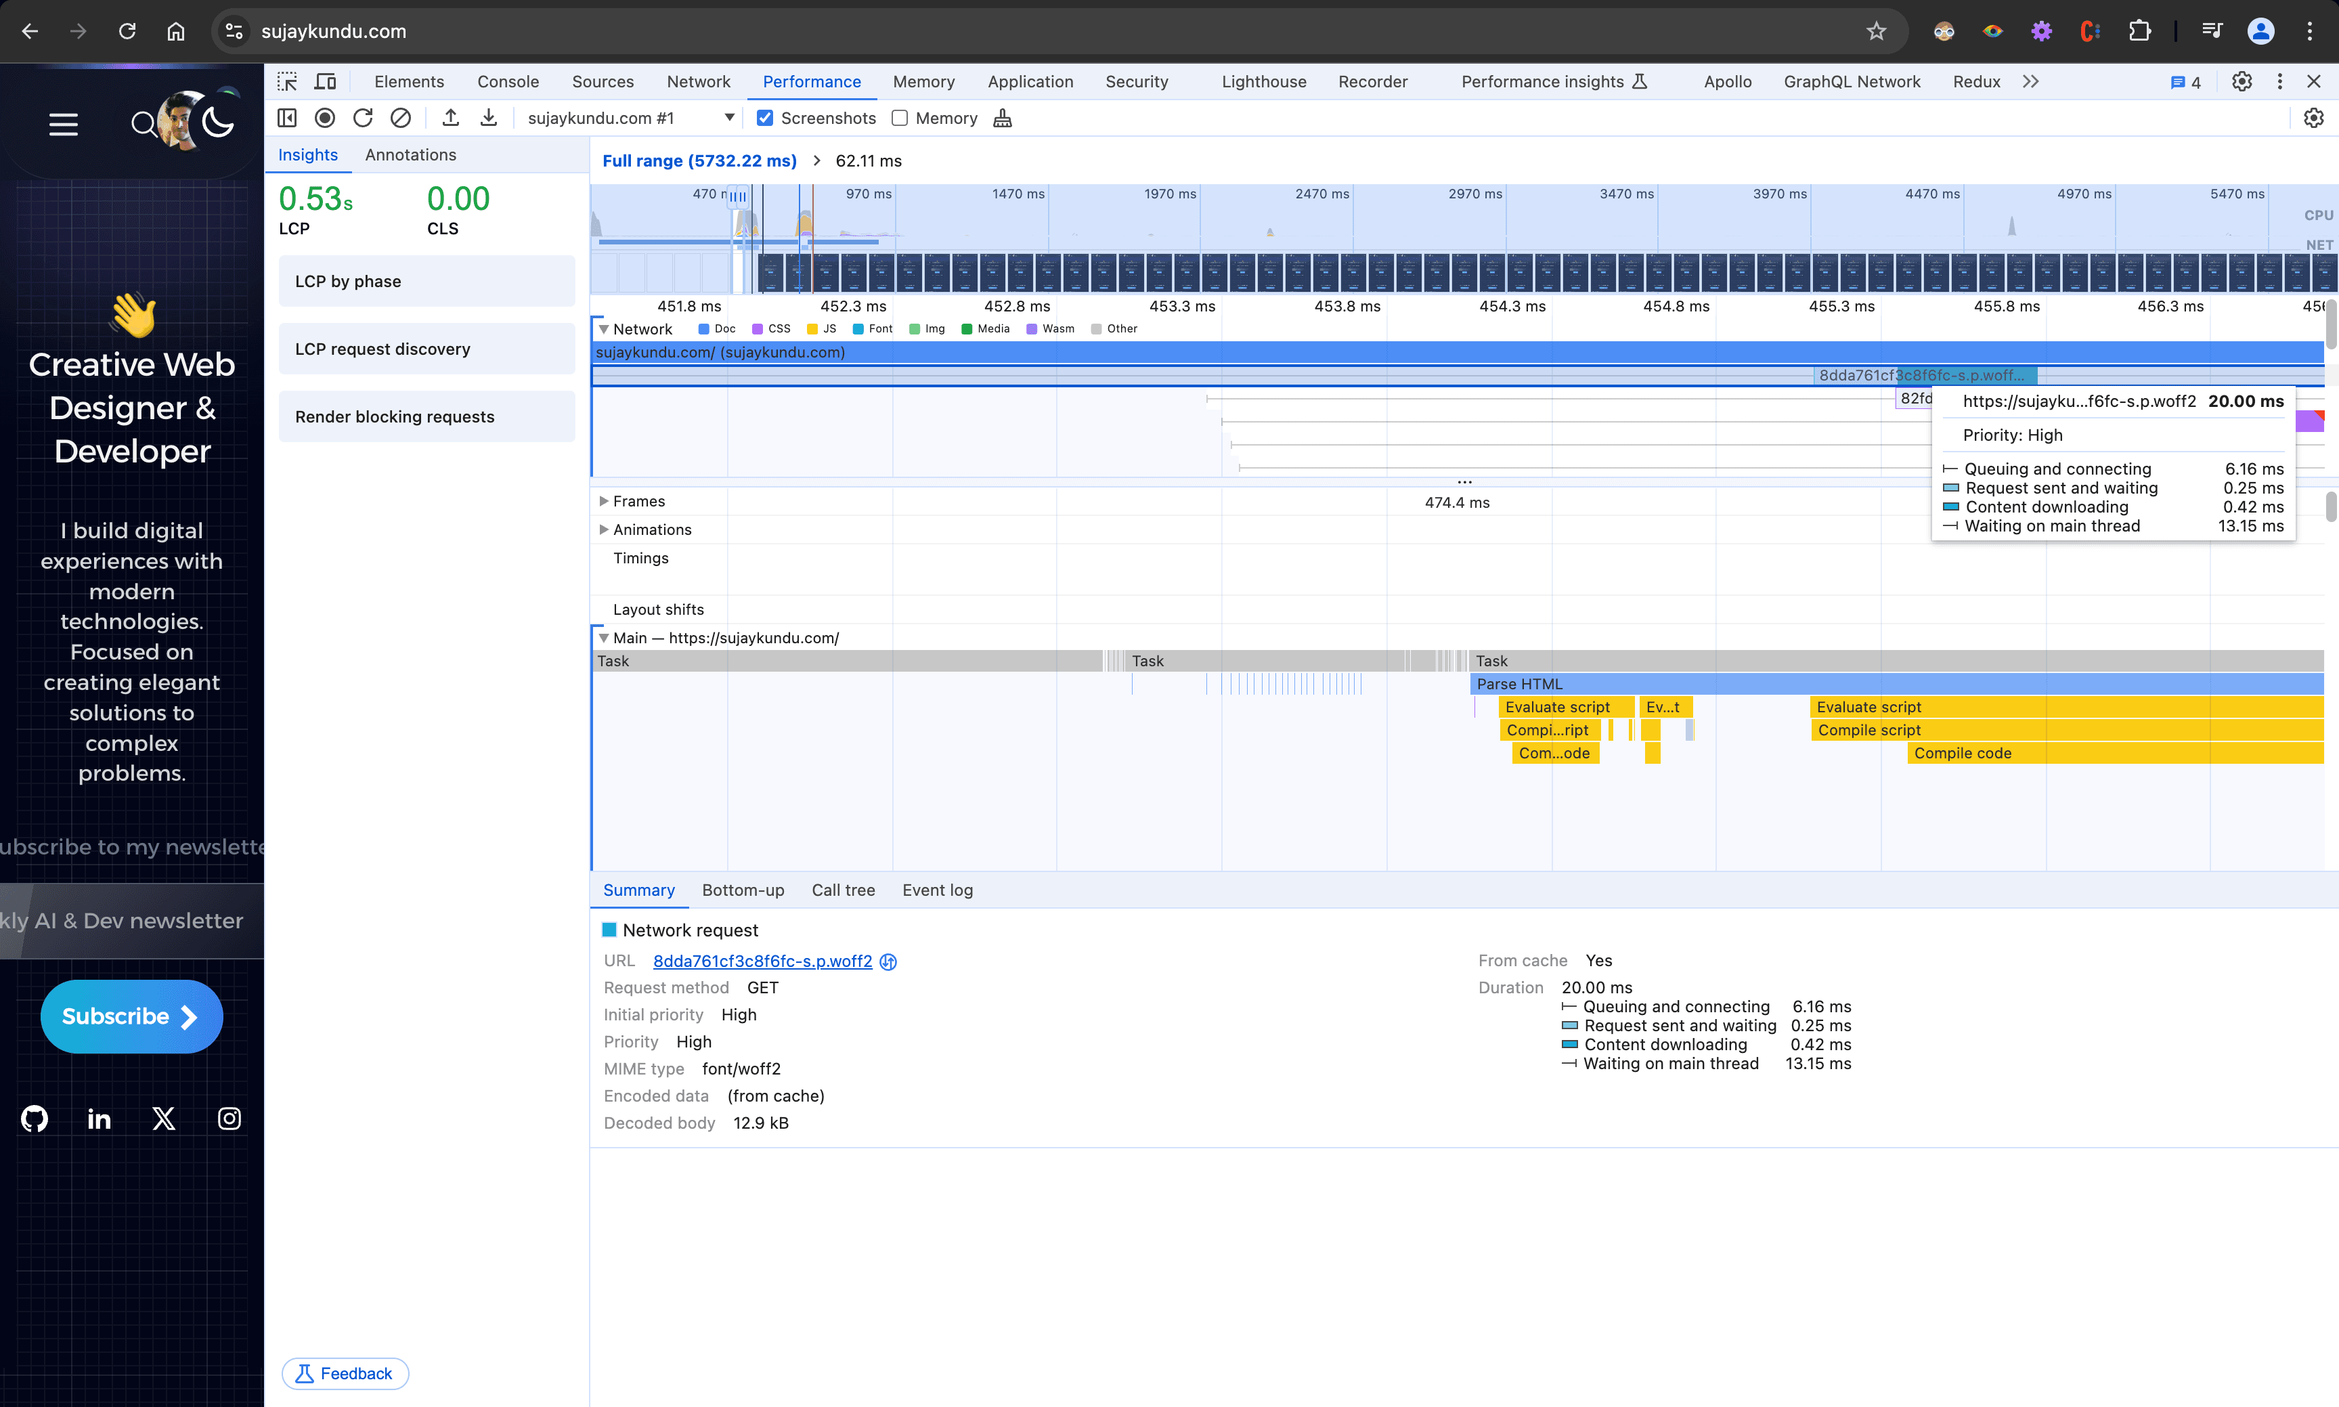Save the performance profile to disk
The image size is (2339, 1407).
coord(489,116)
